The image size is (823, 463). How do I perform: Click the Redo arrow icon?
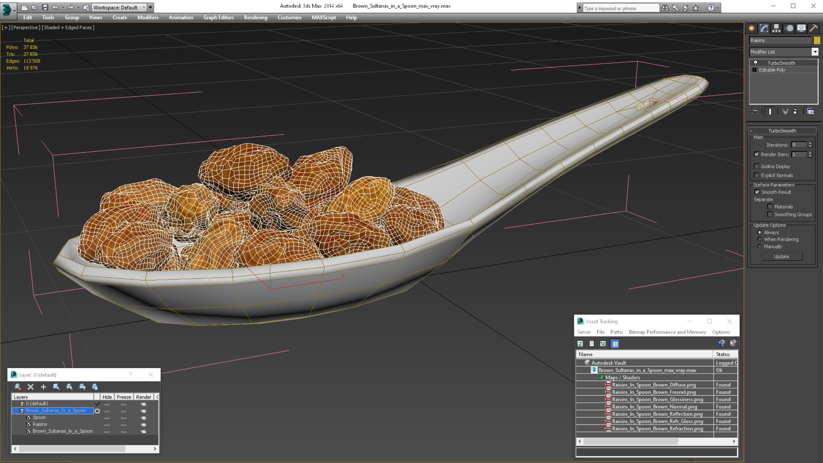coord(71,7)
